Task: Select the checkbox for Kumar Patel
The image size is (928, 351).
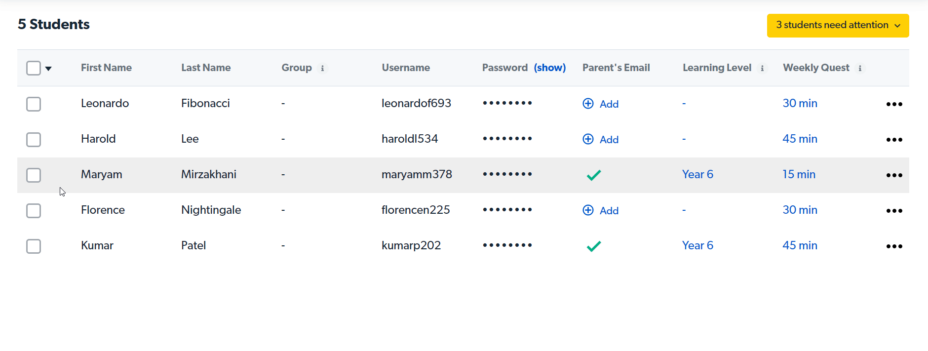Action: [34, 246]
